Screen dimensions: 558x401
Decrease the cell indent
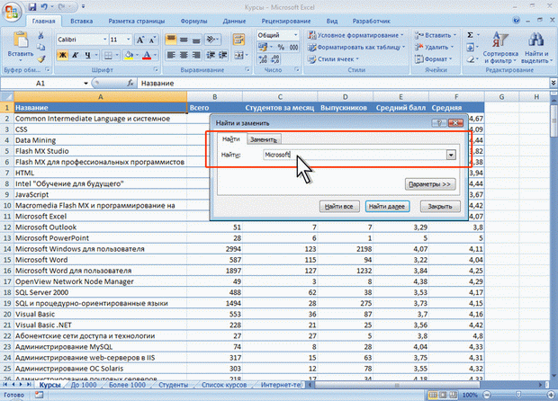211,55
